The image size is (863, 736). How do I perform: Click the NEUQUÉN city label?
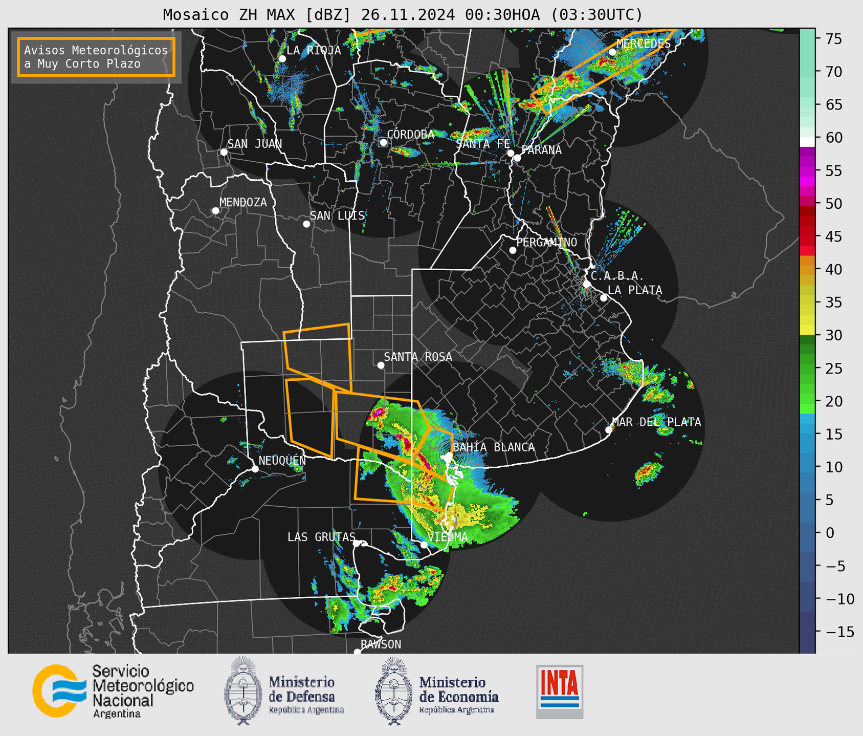282,460
